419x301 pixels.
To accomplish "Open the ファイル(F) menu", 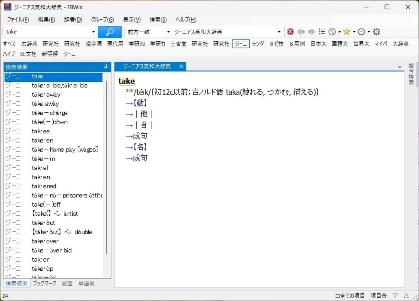I will coord(18,19).
